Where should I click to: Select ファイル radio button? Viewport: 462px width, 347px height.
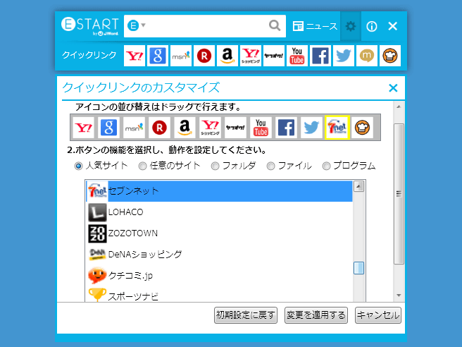270,166
